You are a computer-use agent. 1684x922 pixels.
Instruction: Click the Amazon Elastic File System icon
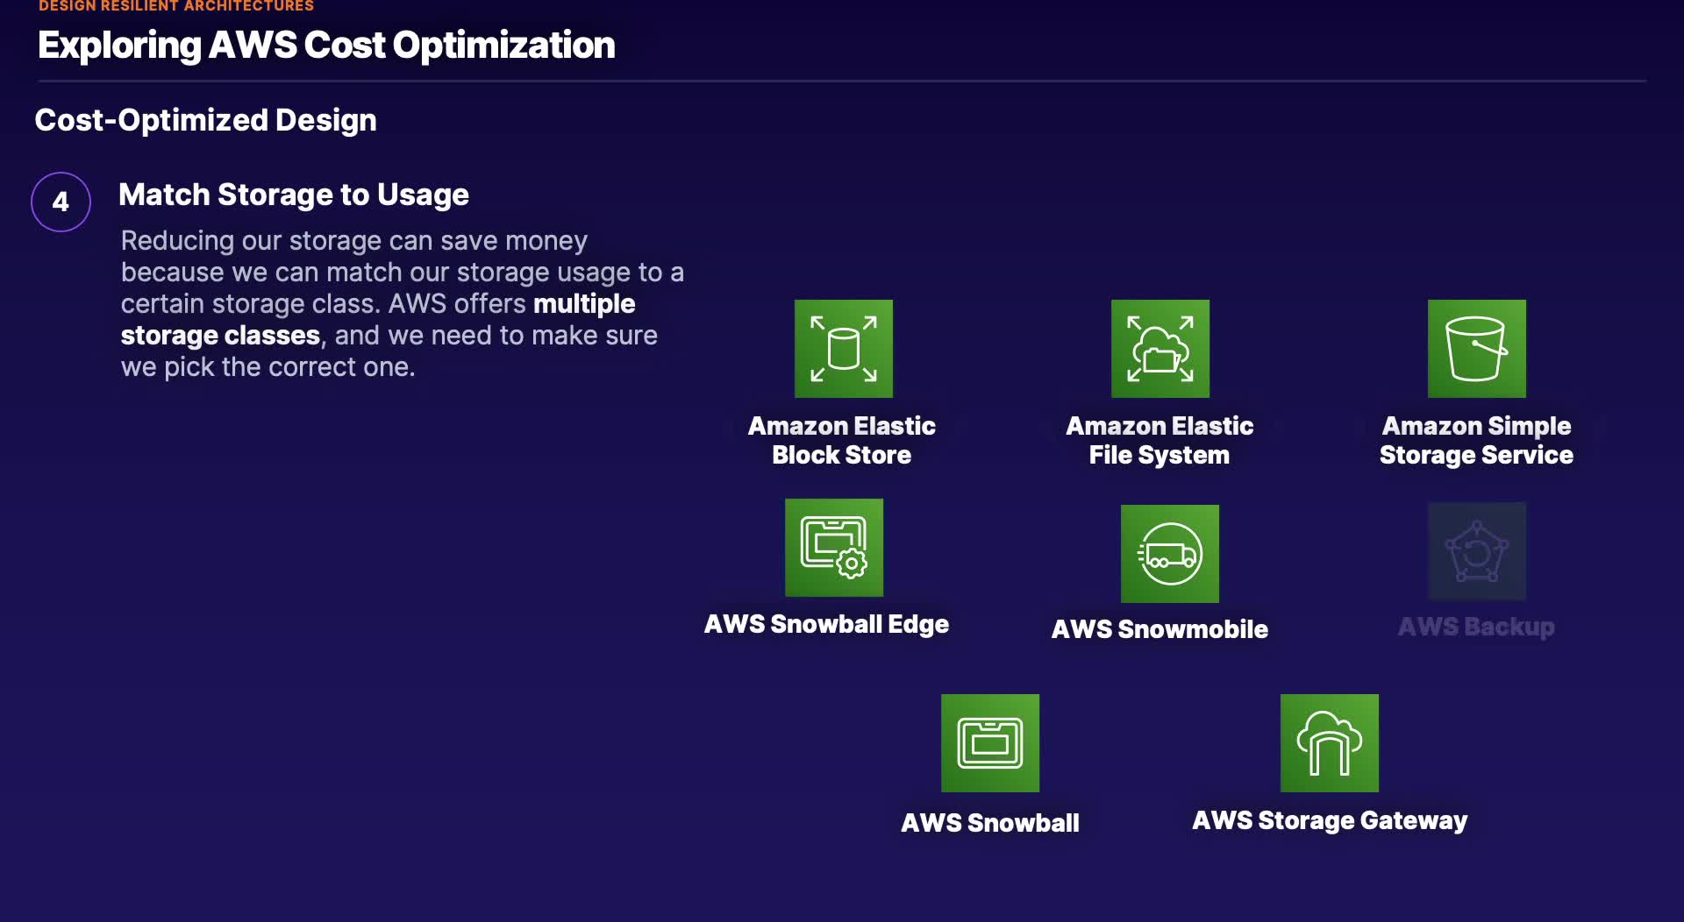[1160, 349]
